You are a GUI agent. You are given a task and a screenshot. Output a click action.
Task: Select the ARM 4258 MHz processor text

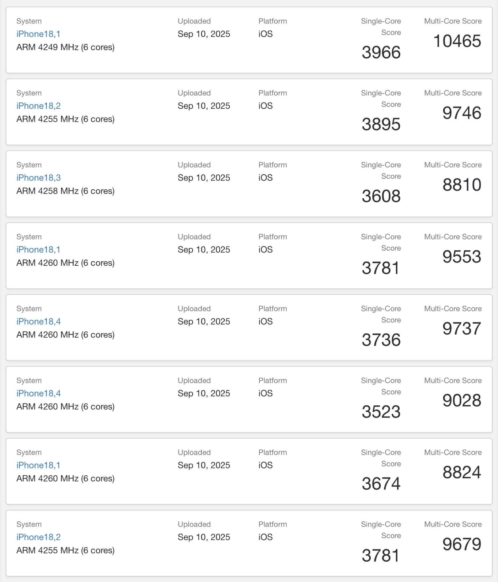(65, 191)
